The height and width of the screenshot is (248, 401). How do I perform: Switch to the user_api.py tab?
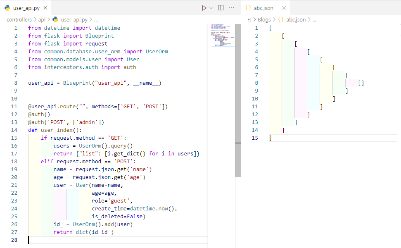pos(26,8)
